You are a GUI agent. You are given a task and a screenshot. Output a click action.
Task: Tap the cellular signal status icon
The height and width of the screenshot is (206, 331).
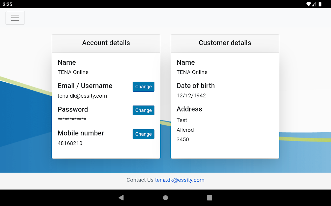(x=314, y=4)
